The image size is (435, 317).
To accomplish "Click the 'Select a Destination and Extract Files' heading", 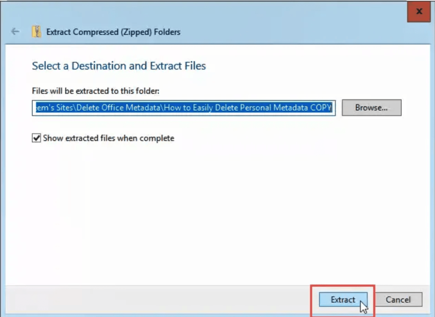I will coord(119,66).
